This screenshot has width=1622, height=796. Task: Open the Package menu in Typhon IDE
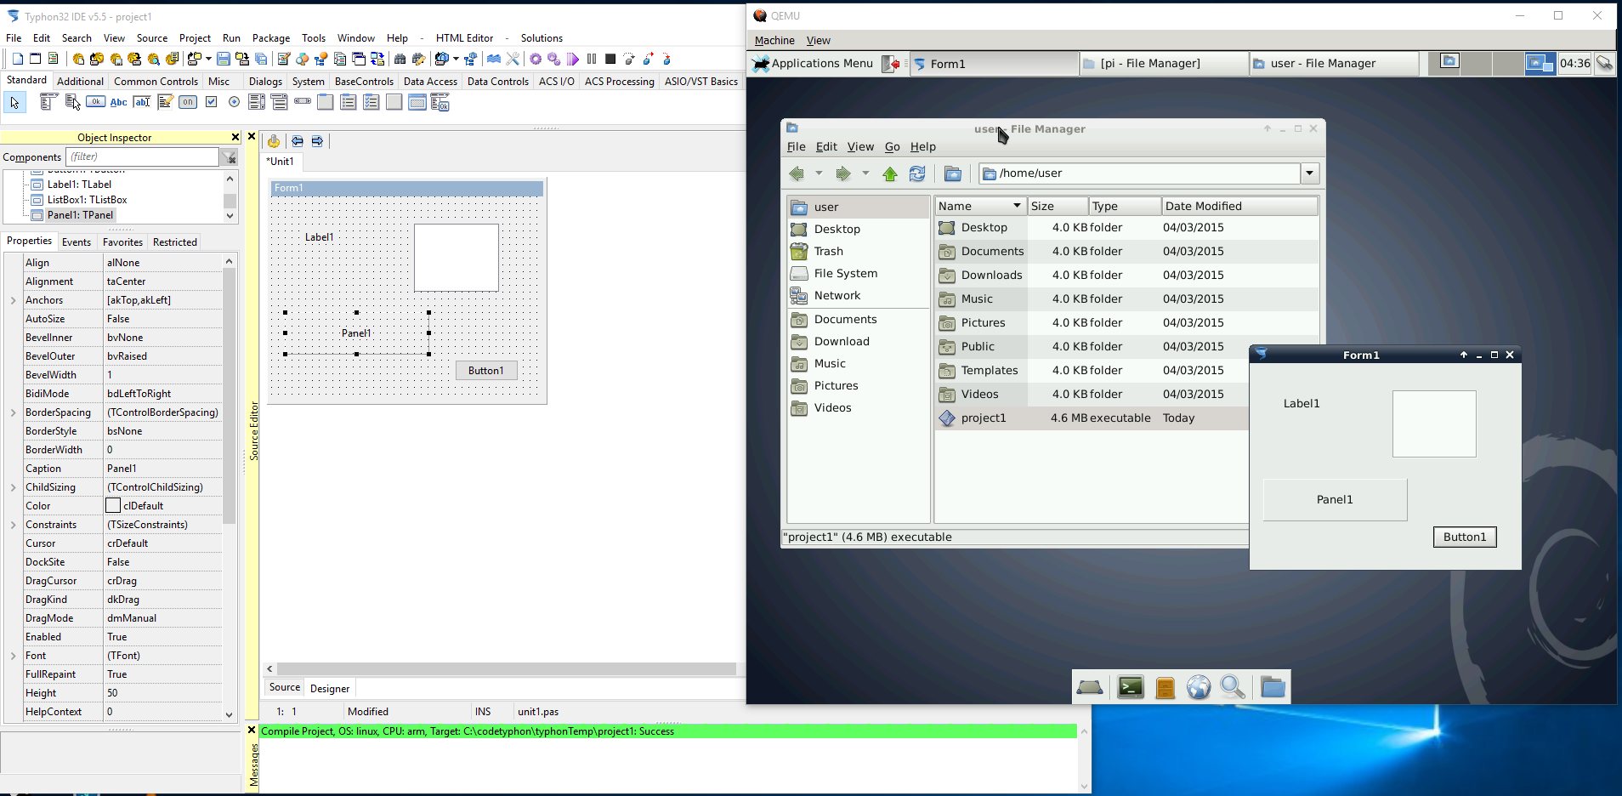coord(271,38)
